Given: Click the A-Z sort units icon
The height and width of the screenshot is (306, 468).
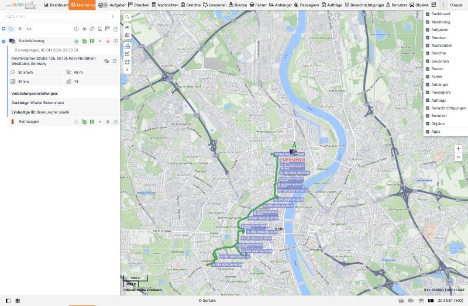Looking at the screenshot, I should click(x=29, y=29).
